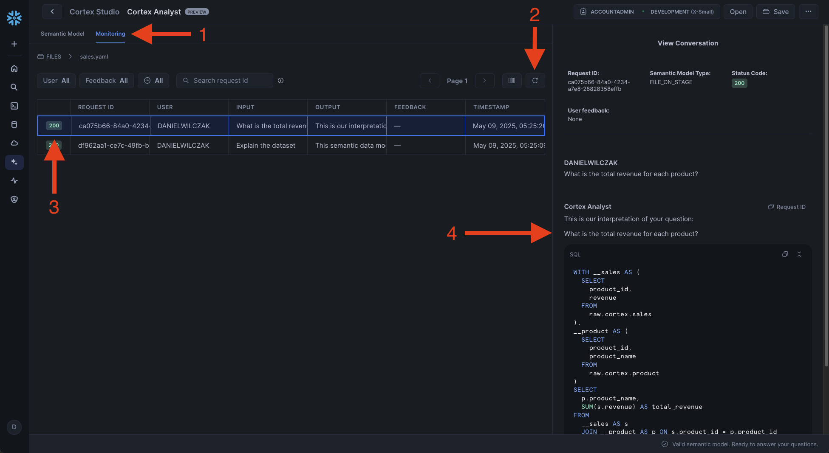
Task: Open the cloud marketplace icon in sidebar
Action: click(14, 143)
